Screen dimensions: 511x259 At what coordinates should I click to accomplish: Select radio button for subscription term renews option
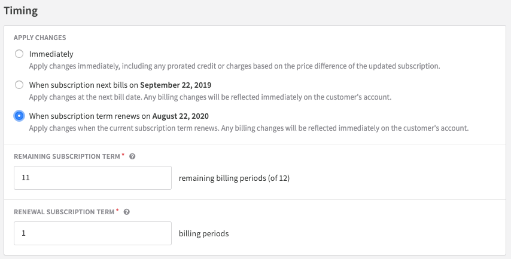point(19,116)
